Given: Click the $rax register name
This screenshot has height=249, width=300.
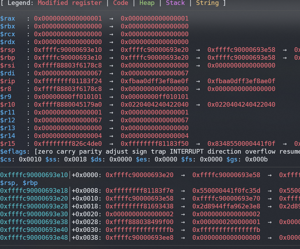Looking at the screenshot, I should (8, 19).
